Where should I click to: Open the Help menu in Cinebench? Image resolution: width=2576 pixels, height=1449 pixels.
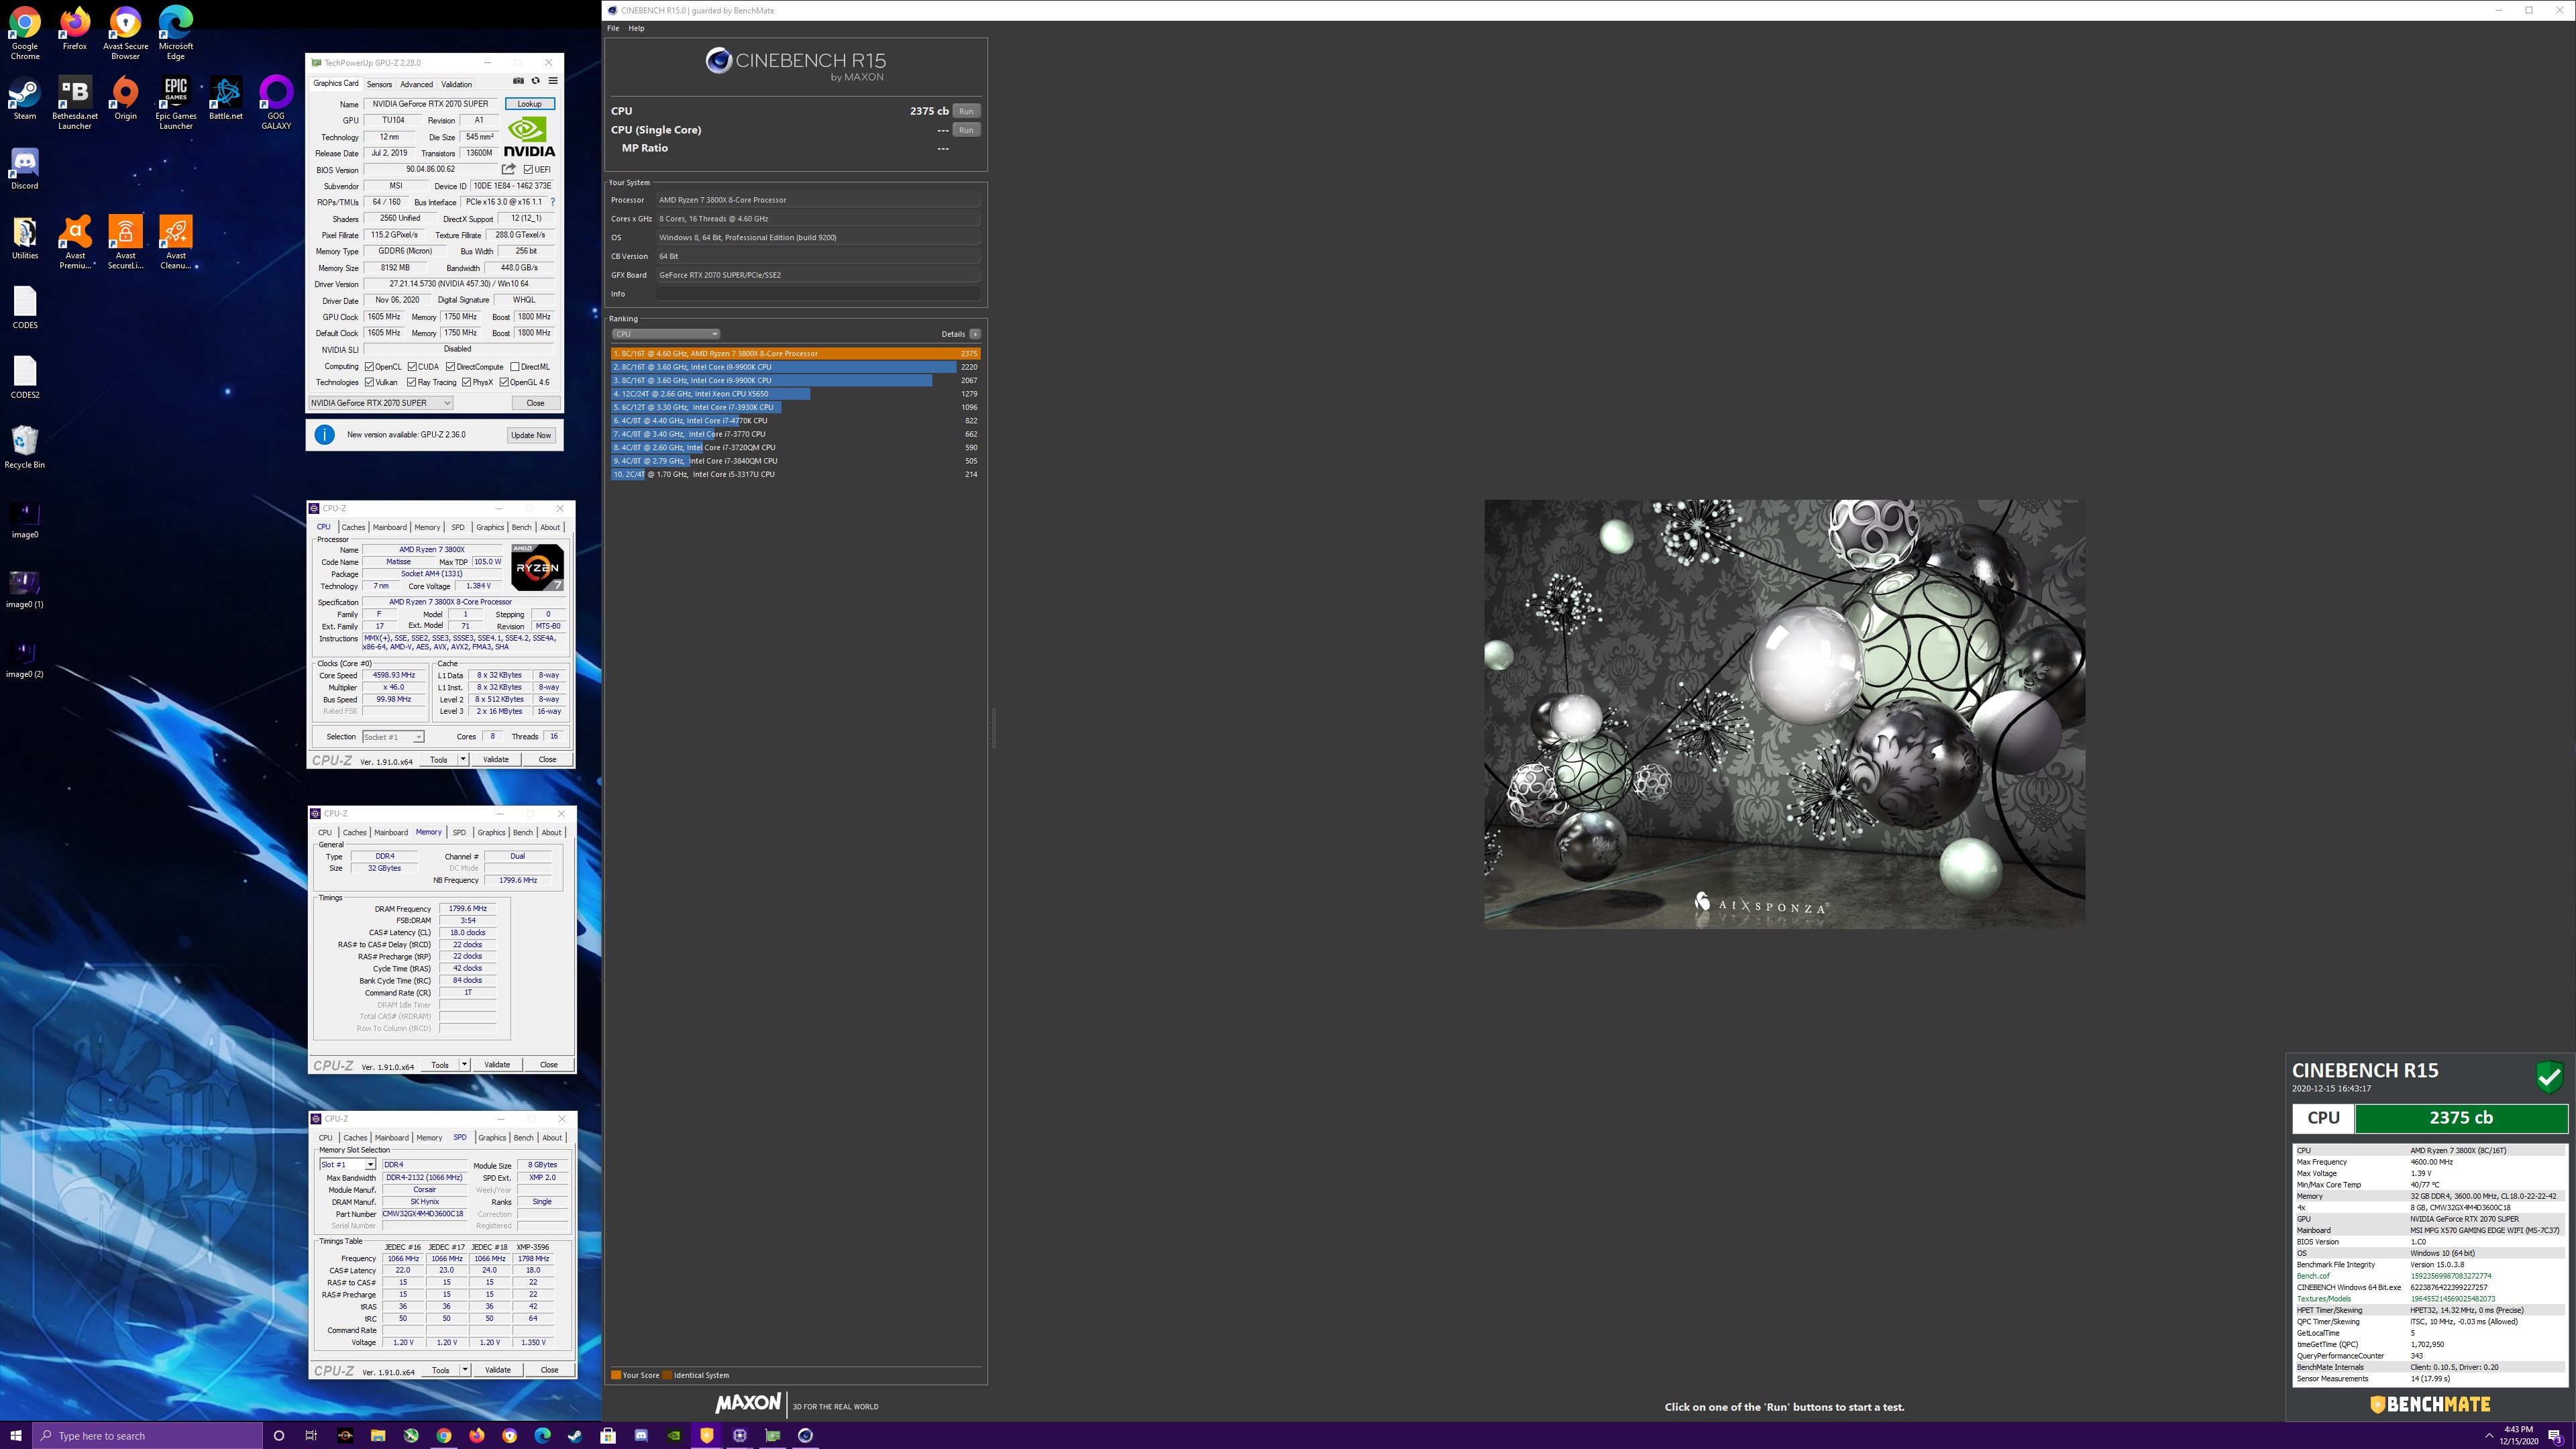pyautogui.click(x=636, y=28)
